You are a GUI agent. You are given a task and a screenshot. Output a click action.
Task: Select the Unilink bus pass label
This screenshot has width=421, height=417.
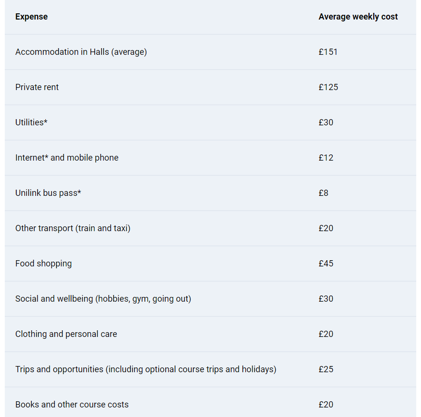48,193
